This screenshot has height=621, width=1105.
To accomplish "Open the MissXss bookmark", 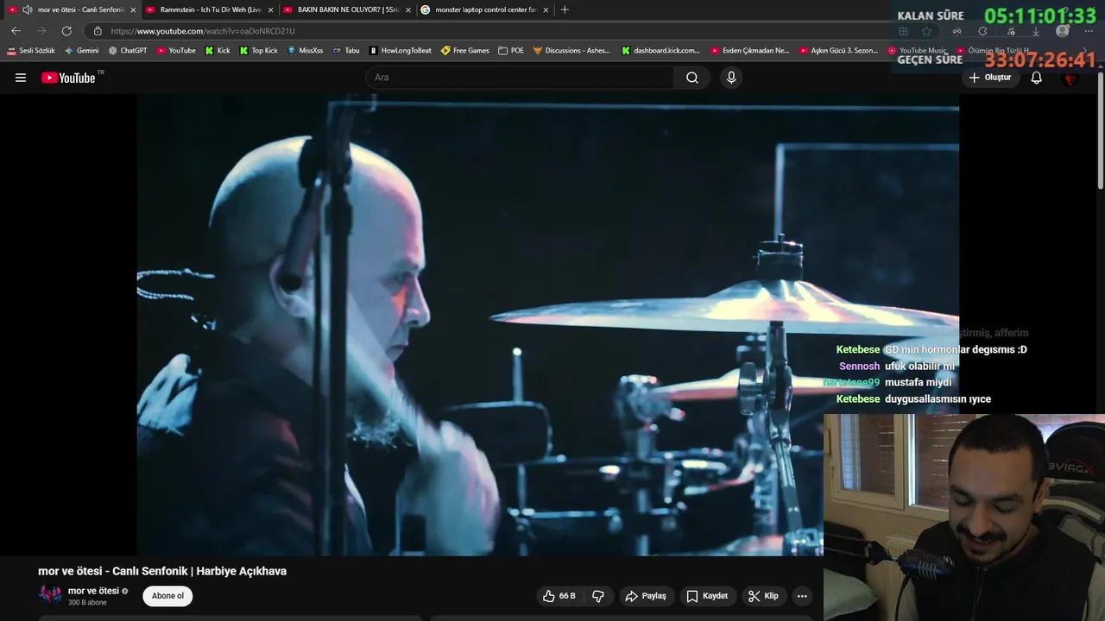I will pos(305,51).
